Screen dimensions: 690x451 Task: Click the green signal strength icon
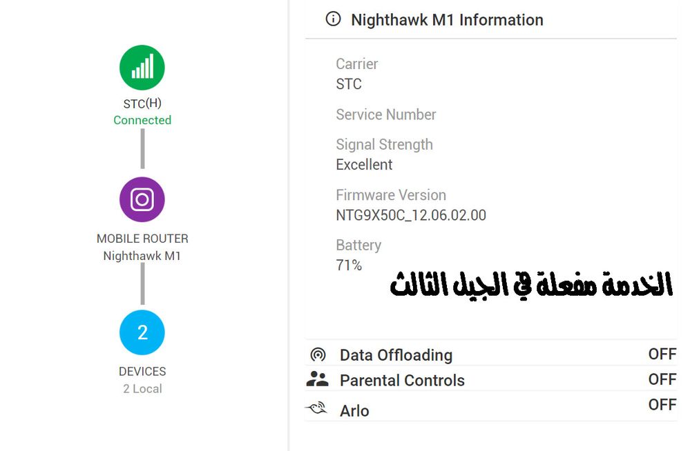pyautogui.click(x=142, y=68)
